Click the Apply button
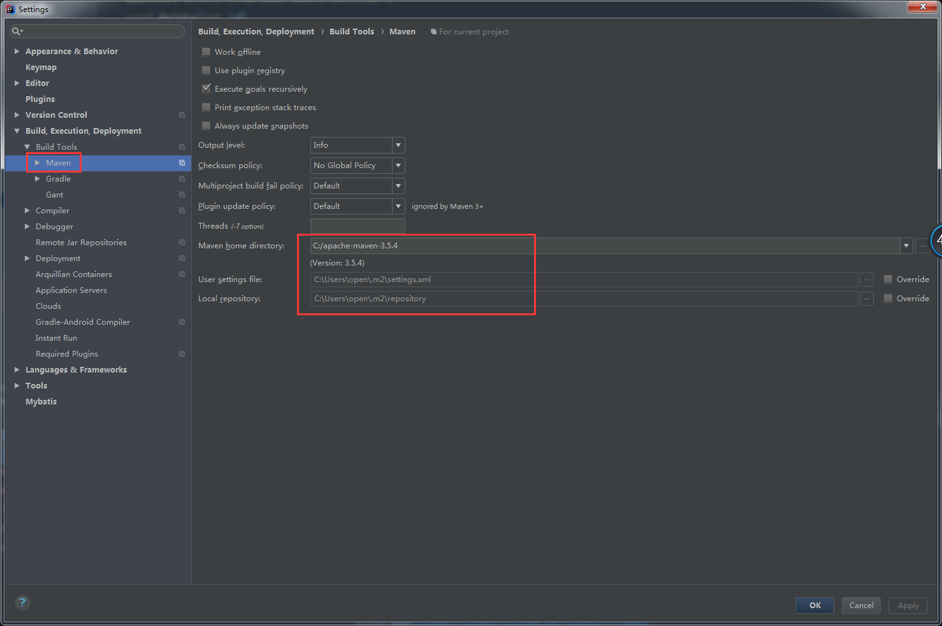 coord(908,606)
